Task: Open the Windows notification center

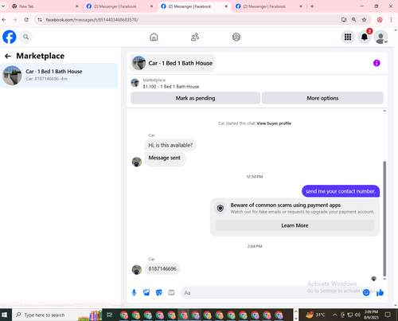Action: pyautogui.click(x=388, y=315)
